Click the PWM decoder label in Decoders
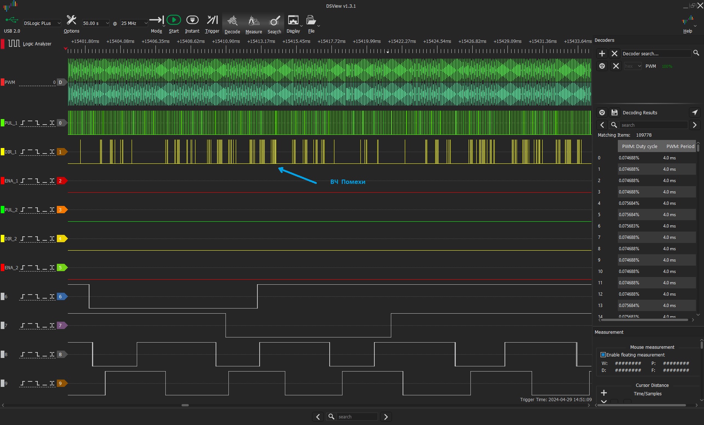The width and height of the screenshot is (704, 425). pyautogui.click(x=650, y=66)
